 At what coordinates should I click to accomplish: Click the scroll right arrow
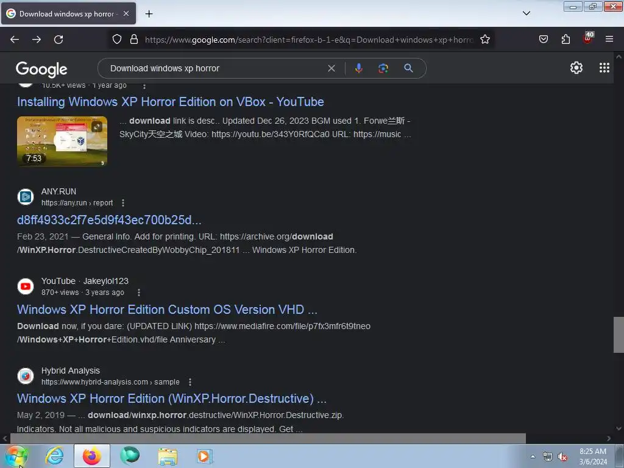coord(609,438)
